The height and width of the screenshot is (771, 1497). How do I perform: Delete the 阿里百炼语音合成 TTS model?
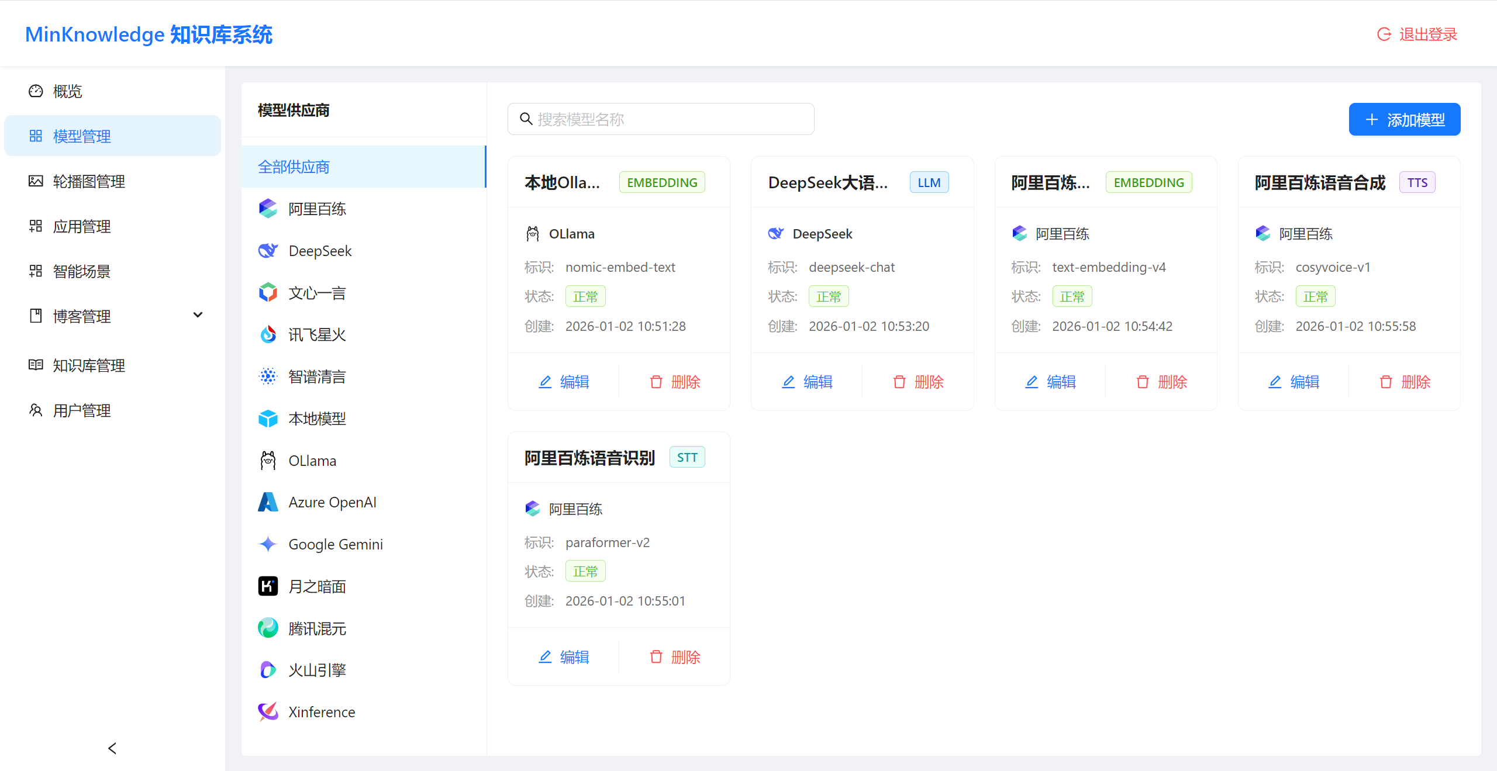tap(1404, 382)
